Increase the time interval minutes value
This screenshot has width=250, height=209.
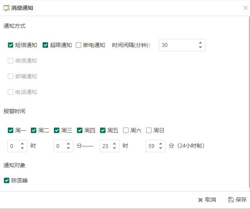pyautogui.click(x=200, y=43)
